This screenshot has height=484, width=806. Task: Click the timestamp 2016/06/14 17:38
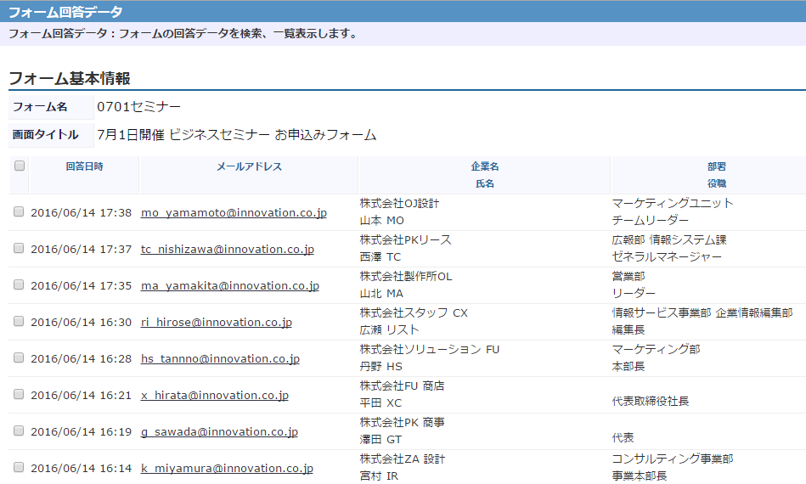82,213
